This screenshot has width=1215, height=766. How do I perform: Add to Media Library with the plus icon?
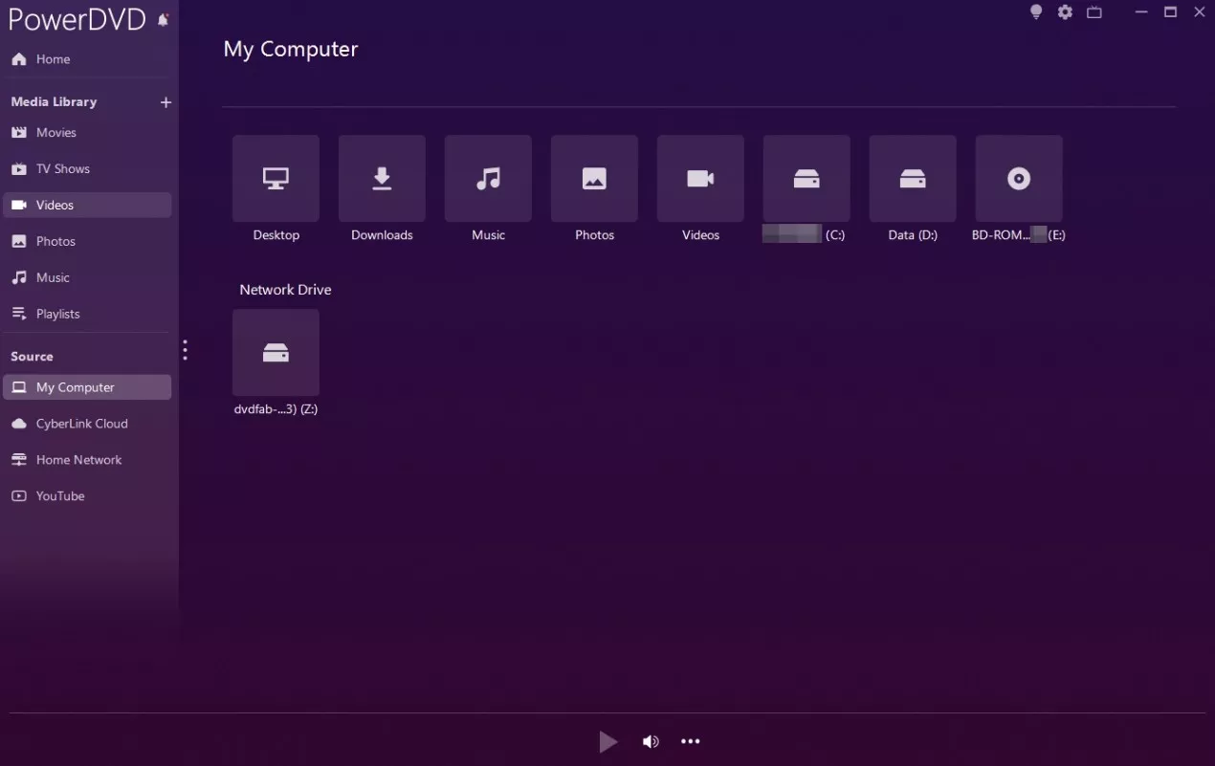[x=166, y=102]
